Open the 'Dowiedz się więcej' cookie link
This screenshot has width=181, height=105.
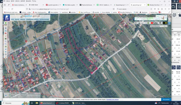pos(112,99)
